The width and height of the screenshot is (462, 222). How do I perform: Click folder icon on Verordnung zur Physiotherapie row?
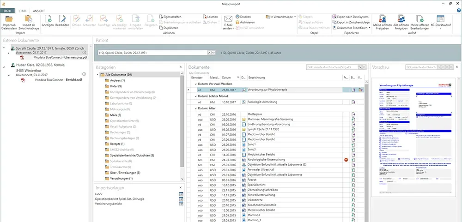[360, 90]
